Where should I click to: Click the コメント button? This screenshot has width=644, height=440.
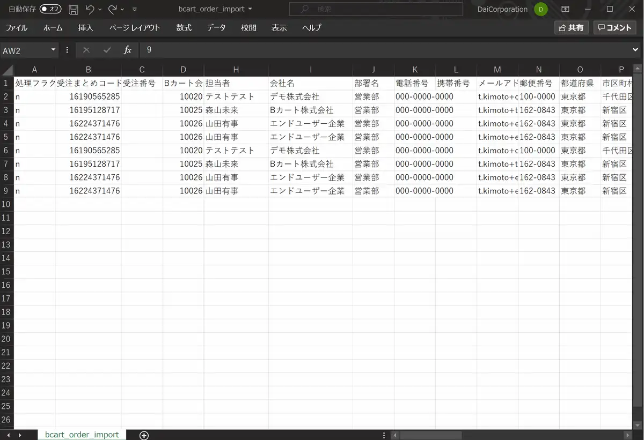(x=614, y=28)
